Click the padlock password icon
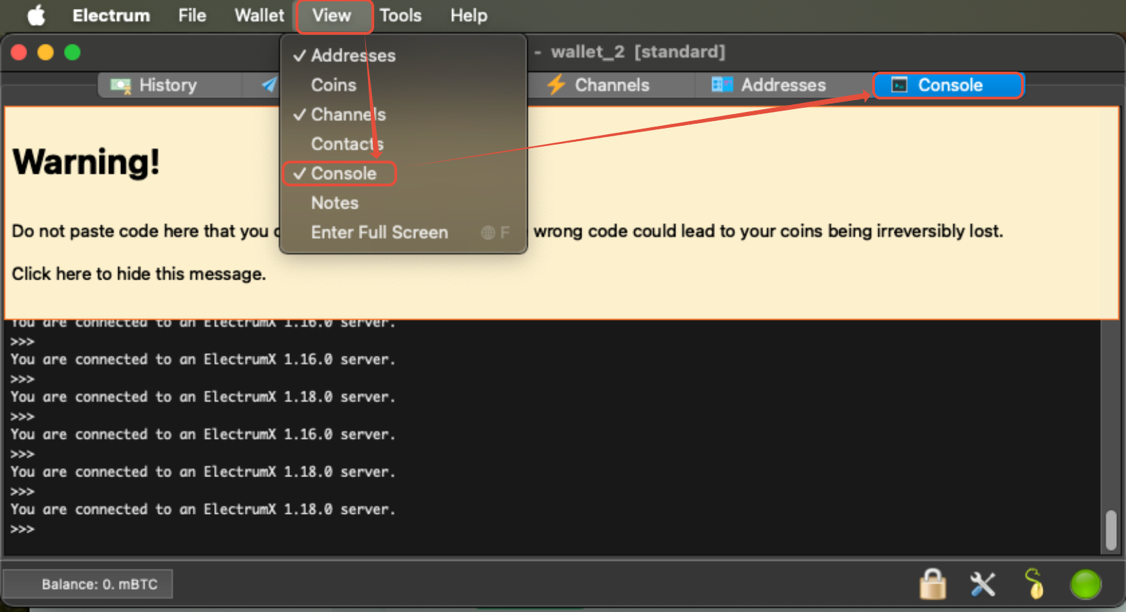Viewport: 1126px width, 612px height. coord(933,584)
